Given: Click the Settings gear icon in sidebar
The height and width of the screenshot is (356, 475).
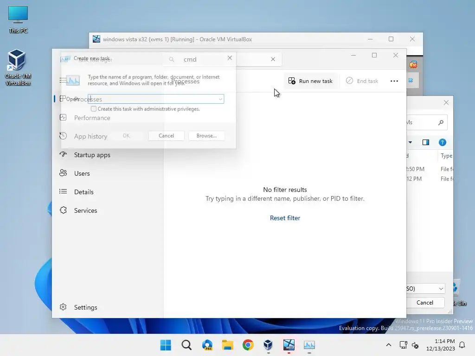Looking at the screenshot, I should tap(63, 307).
